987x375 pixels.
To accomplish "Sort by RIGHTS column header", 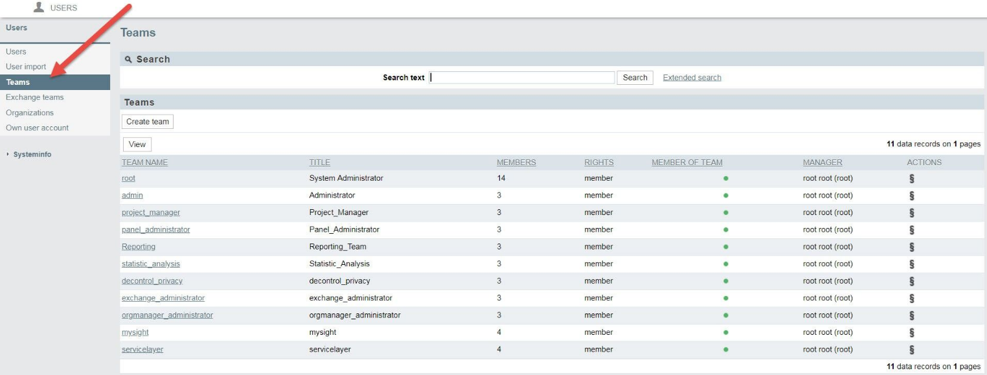I will click(599, 163).
